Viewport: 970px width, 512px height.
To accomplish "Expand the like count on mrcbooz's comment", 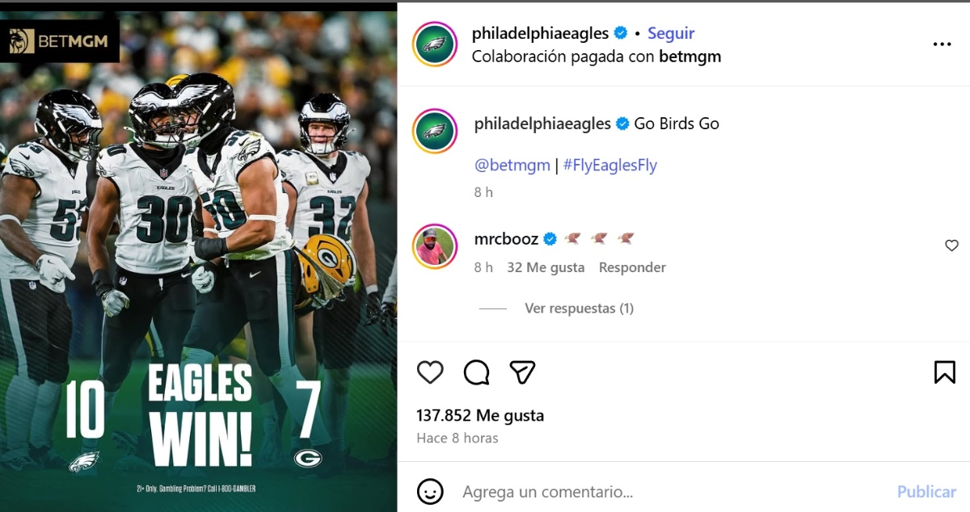I will pyautogui.click(x=546, y=266).
